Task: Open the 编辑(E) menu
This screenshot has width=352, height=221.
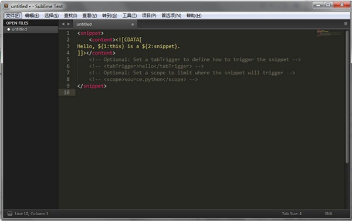Action: (32, 15)
